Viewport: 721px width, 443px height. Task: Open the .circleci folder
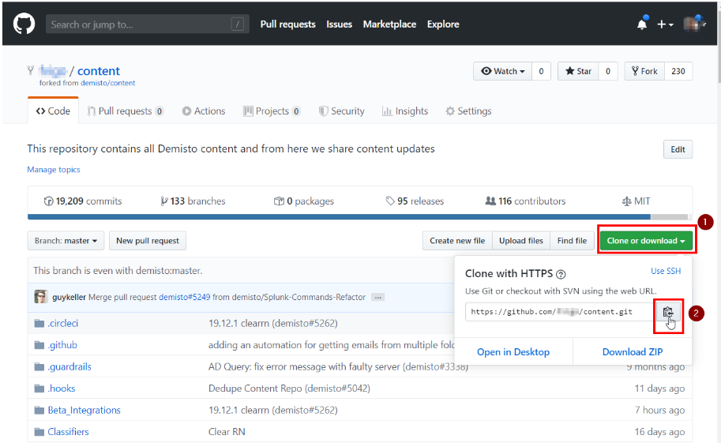click(x=63, y=324)
